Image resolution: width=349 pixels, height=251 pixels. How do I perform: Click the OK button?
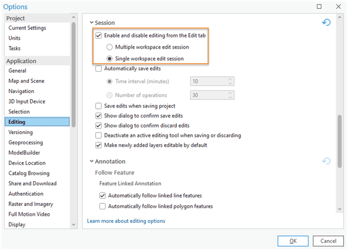pyautogui.click(x=293, y=241)
